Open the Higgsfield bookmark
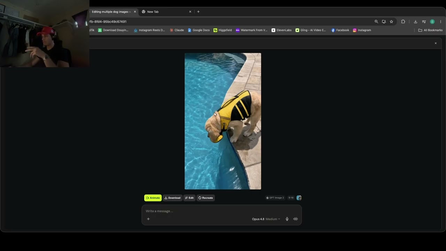 [x=223, y=30]
